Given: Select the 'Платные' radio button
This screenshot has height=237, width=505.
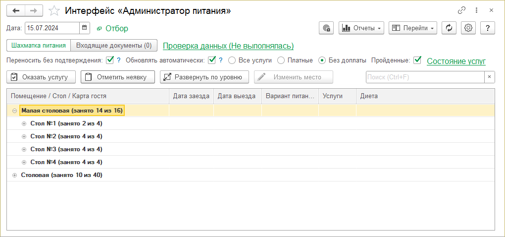Looking at the screenshot, I should point(281,60).
